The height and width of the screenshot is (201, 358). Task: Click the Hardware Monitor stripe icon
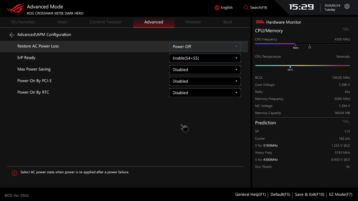point(260,22)
